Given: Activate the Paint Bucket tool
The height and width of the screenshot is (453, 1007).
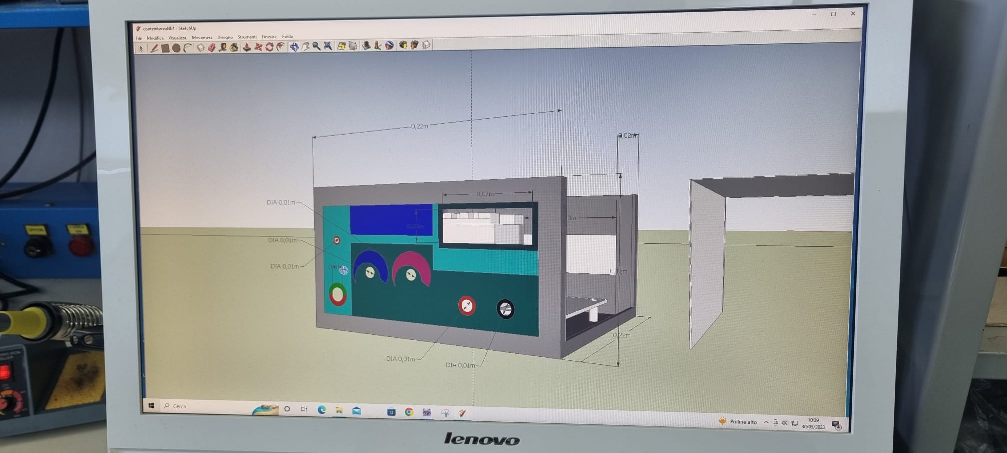Looking at the screenshot, I should point(234,48).
